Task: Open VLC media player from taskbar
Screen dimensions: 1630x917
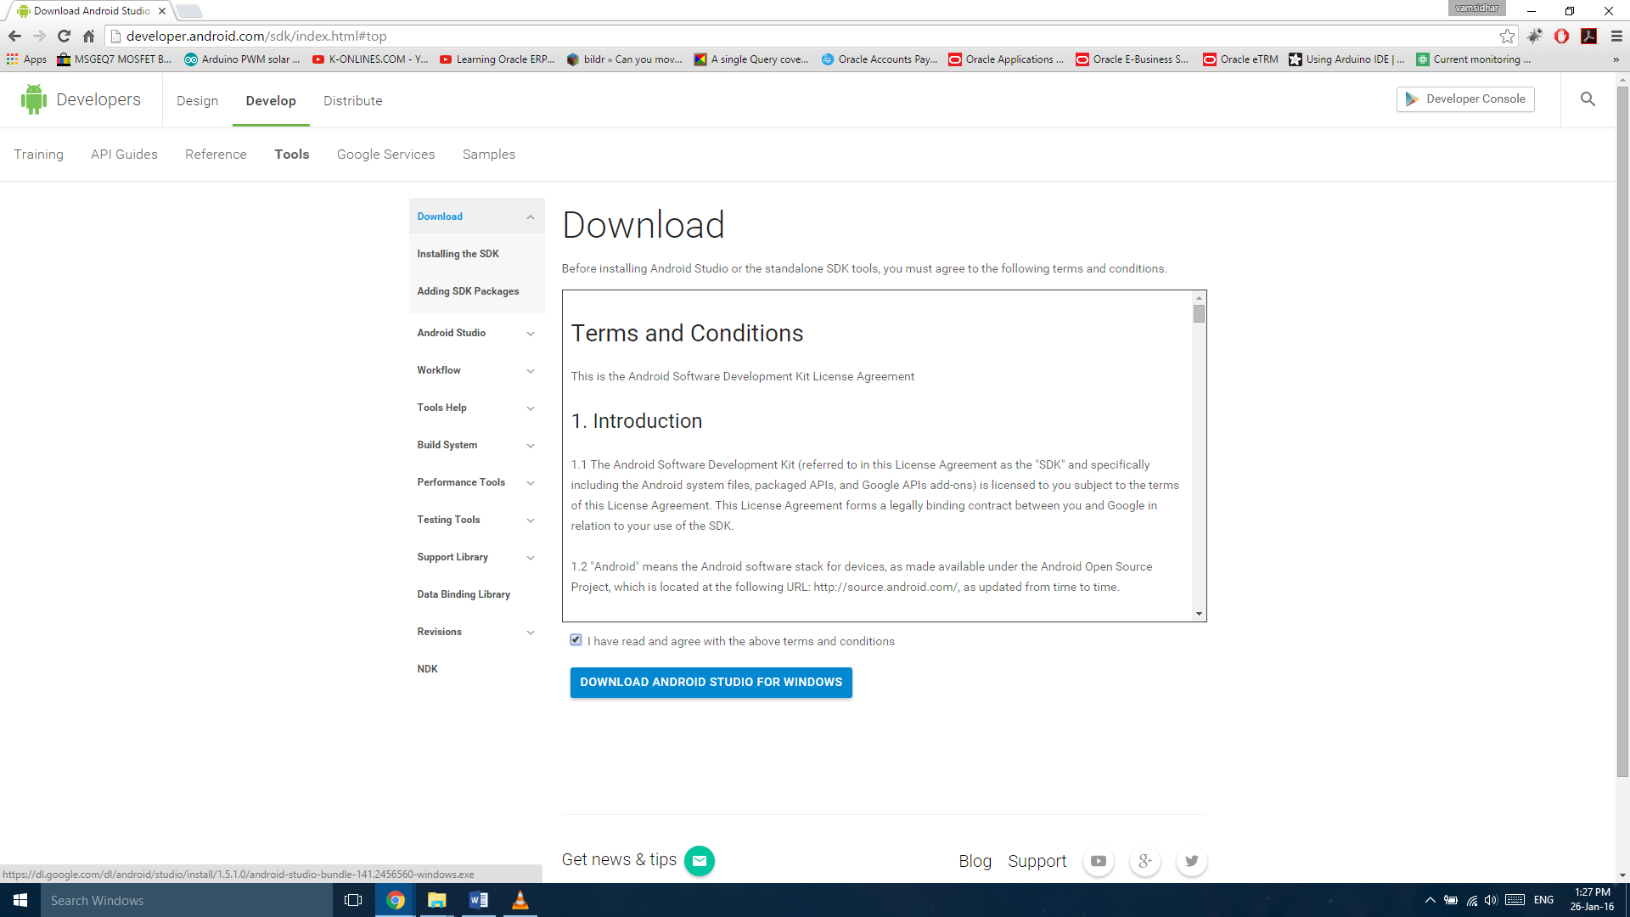Action: coord(520,900)
